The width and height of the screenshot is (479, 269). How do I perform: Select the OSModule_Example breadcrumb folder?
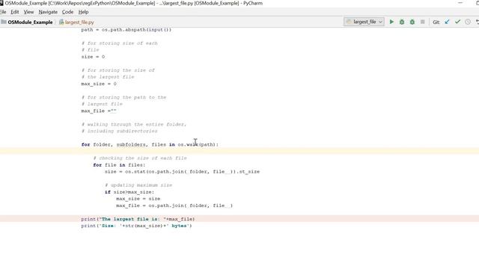point(27,22)
